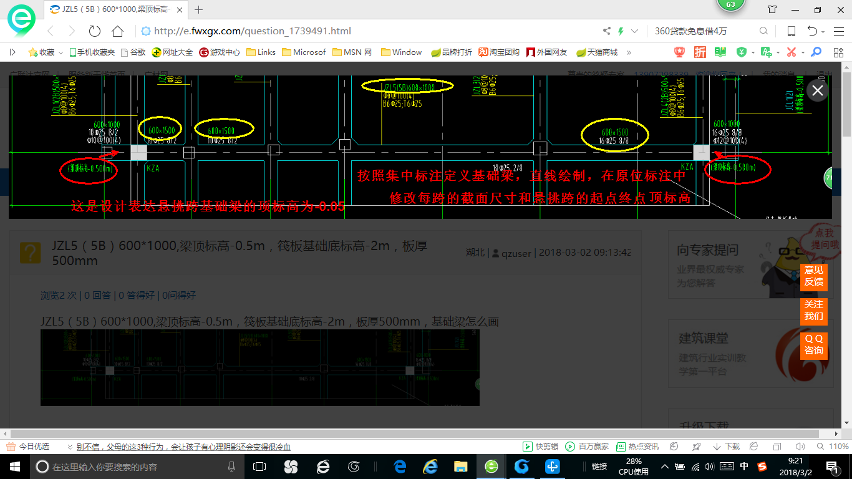
Task: Click the URL address field
Action: (368, 31)
